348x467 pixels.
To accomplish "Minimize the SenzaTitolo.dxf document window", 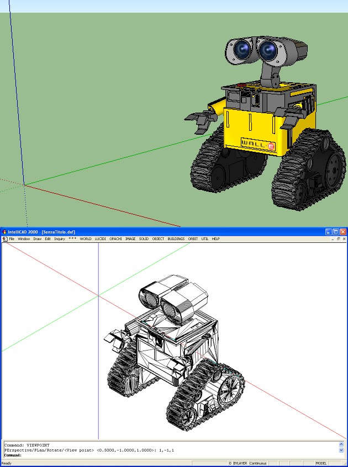I will [333, 239].
